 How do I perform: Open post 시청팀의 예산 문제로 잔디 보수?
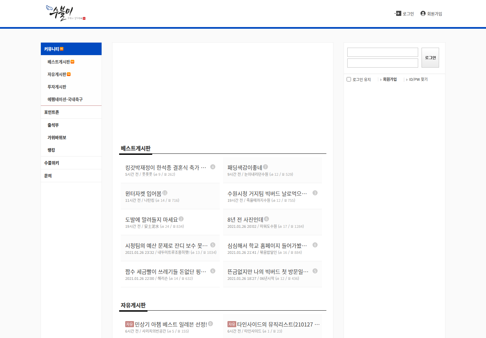point(166,246)
